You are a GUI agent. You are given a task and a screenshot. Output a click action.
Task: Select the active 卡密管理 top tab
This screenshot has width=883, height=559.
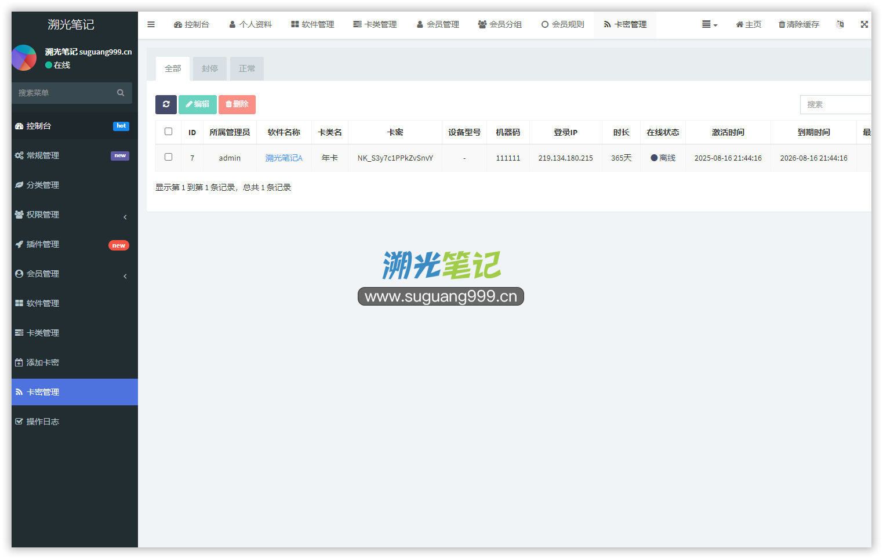[625, 24]
